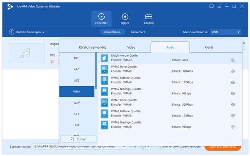Click the orange star edit icon under MP3
The height and width of the screenshot is (156, 250).
click(52, 62)
